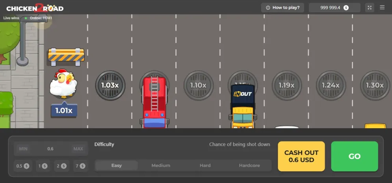Click the bet amount field showing 0.6

50,149
